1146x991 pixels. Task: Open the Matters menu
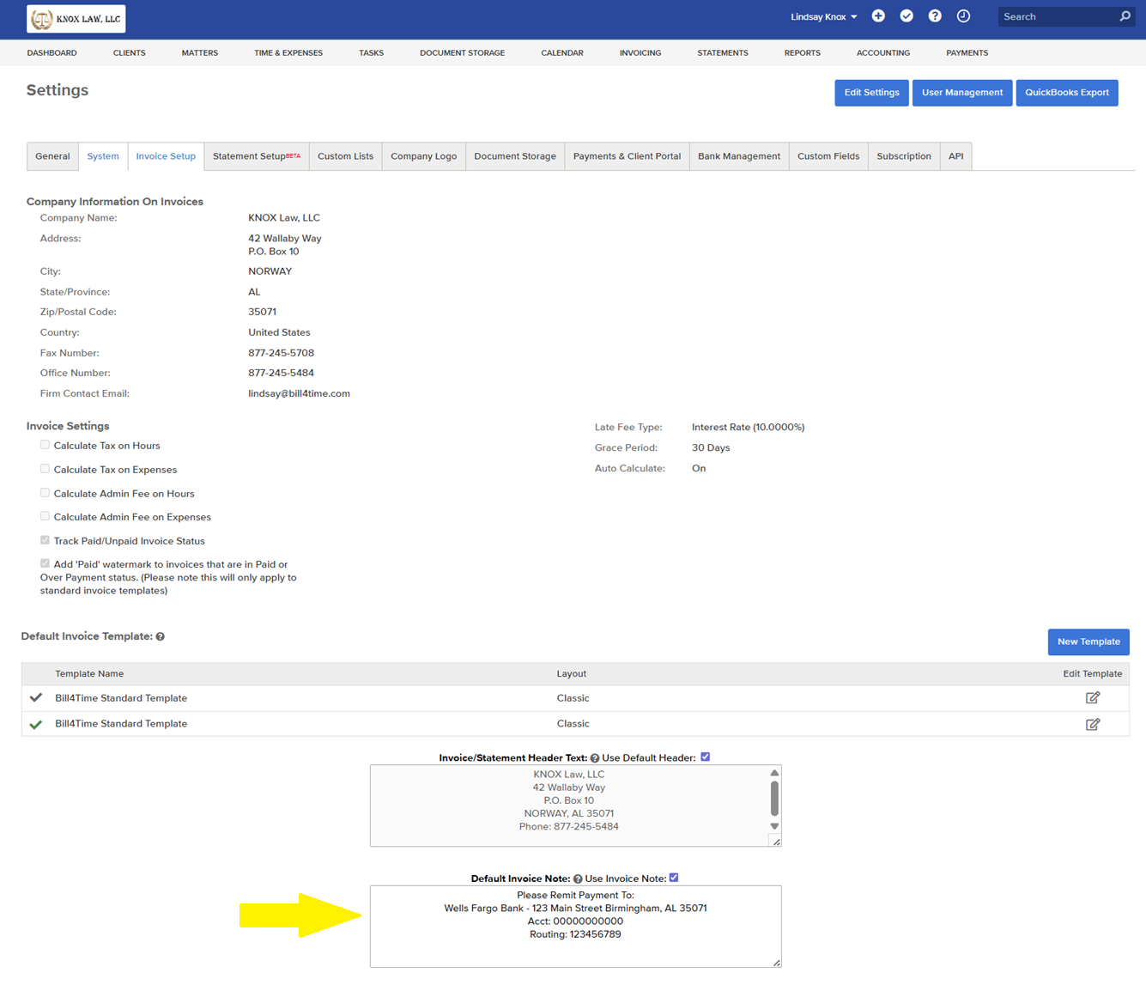click(199, 53)
